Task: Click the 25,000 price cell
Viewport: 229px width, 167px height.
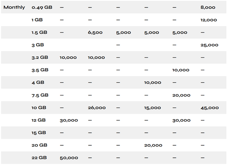Action: (209, 45)
